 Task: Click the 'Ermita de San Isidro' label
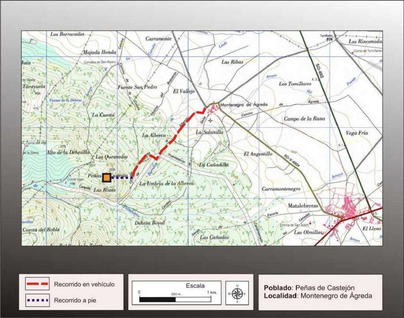[x=294, y=225]
